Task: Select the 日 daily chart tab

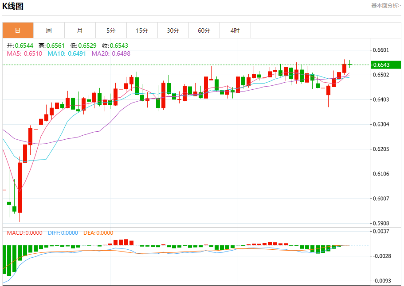Action: point(18,31)
